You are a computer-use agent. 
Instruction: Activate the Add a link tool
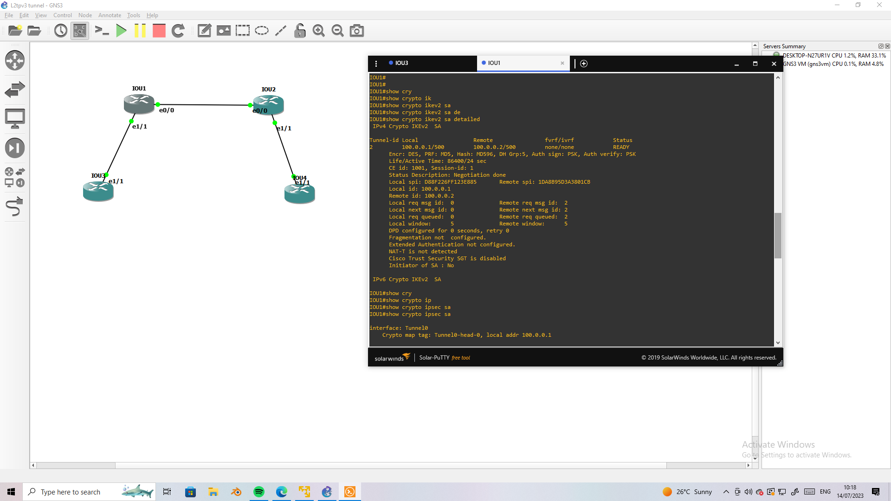point(15,207)
